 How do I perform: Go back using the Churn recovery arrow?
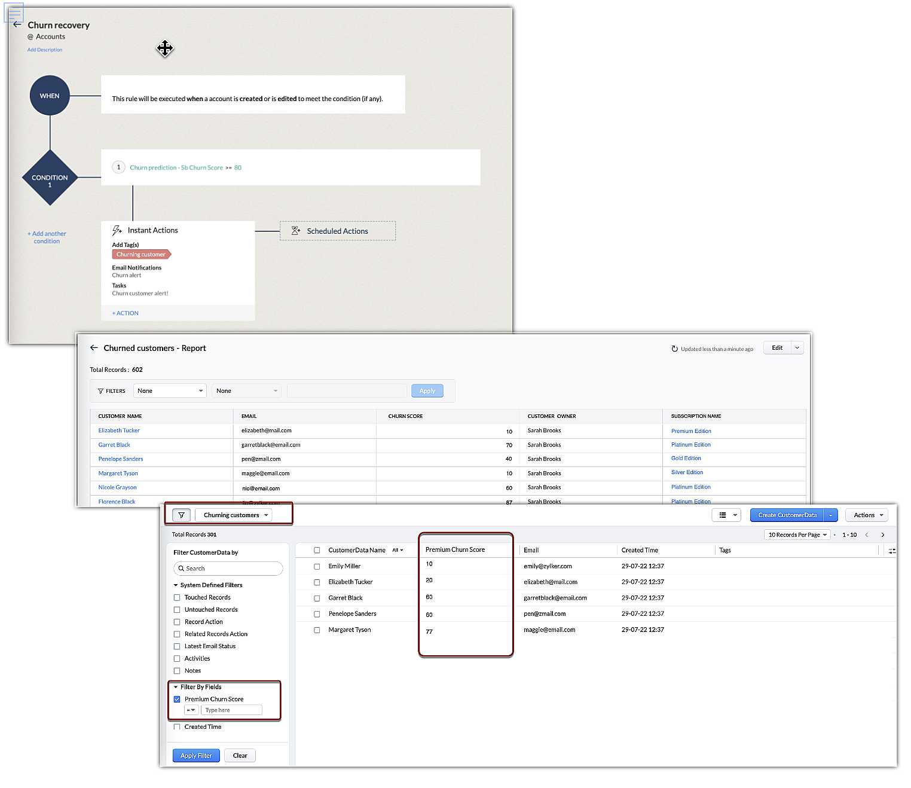tap(17, 25)
